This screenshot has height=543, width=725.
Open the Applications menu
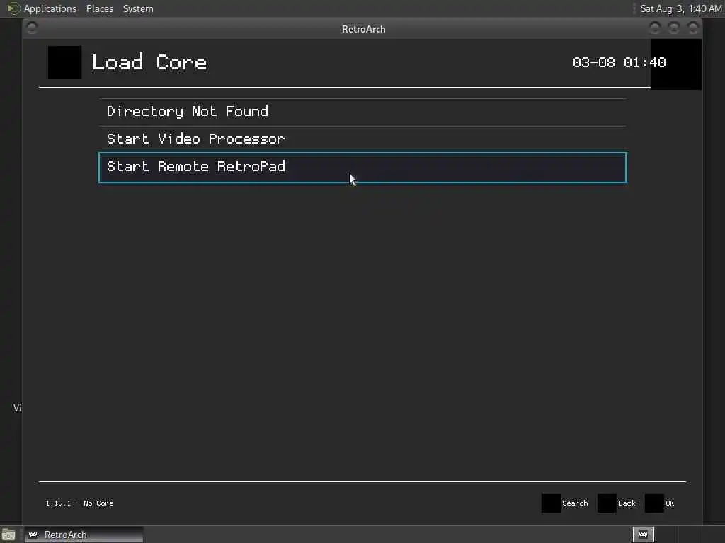[50, 8]
